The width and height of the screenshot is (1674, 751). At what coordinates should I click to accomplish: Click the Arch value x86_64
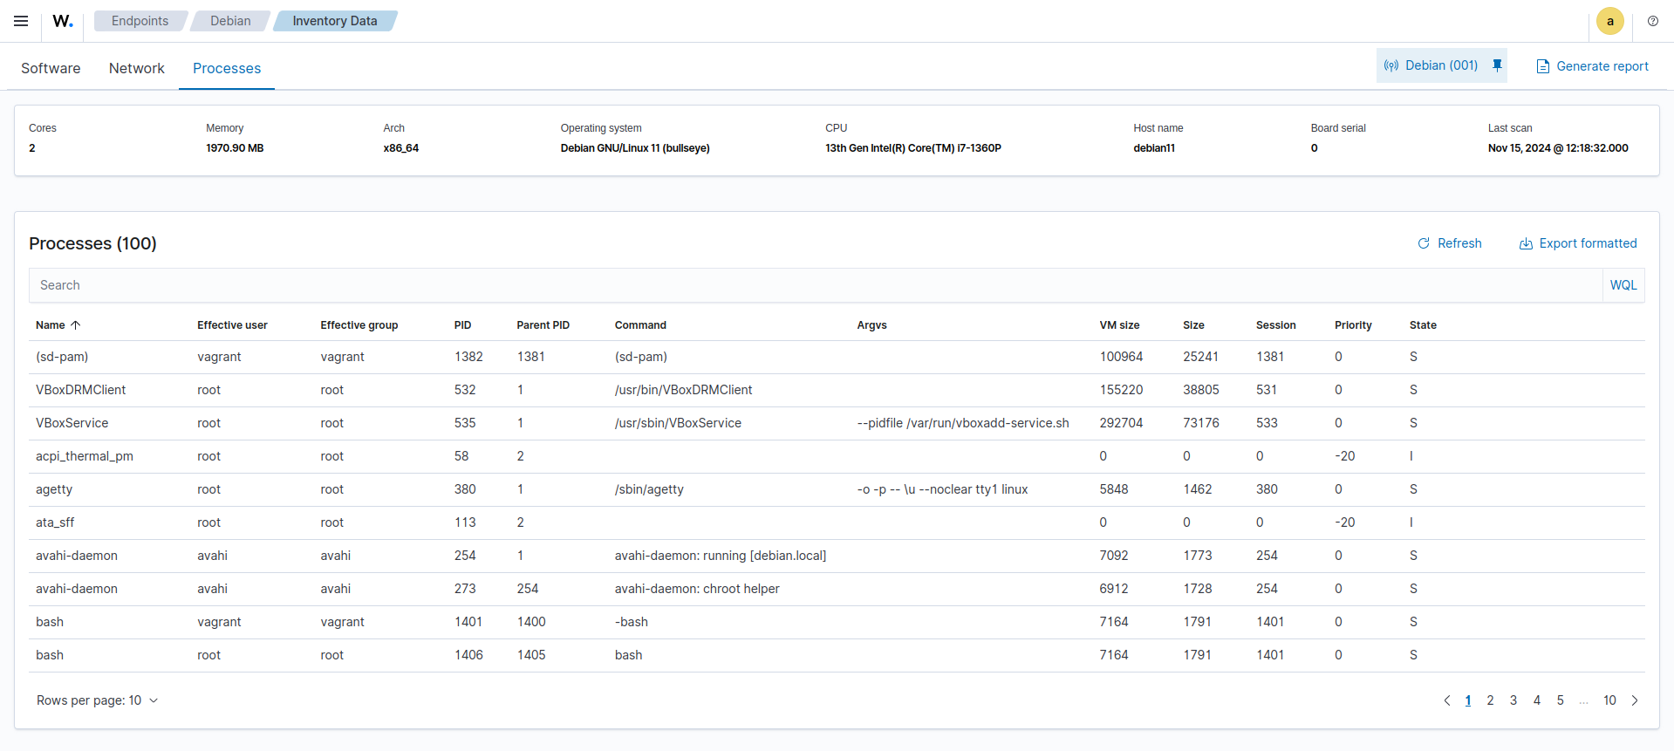tap(401, 148)
